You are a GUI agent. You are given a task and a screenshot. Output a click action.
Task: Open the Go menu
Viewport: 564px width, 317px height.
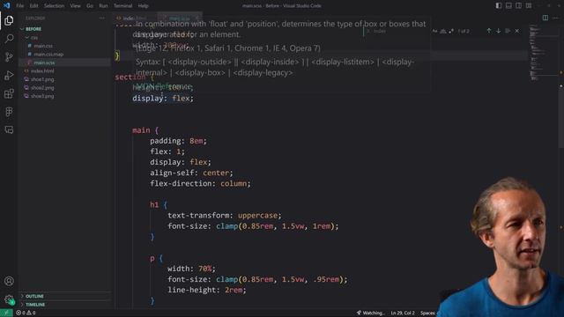point(90,6)
